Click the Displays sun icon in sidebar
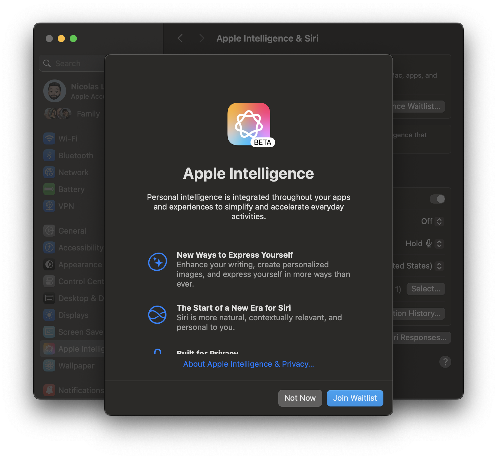The height and width of the screenshot is (460, 497). [49, 315]
